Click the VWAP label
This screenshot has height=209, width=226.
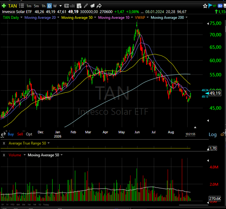140,18
